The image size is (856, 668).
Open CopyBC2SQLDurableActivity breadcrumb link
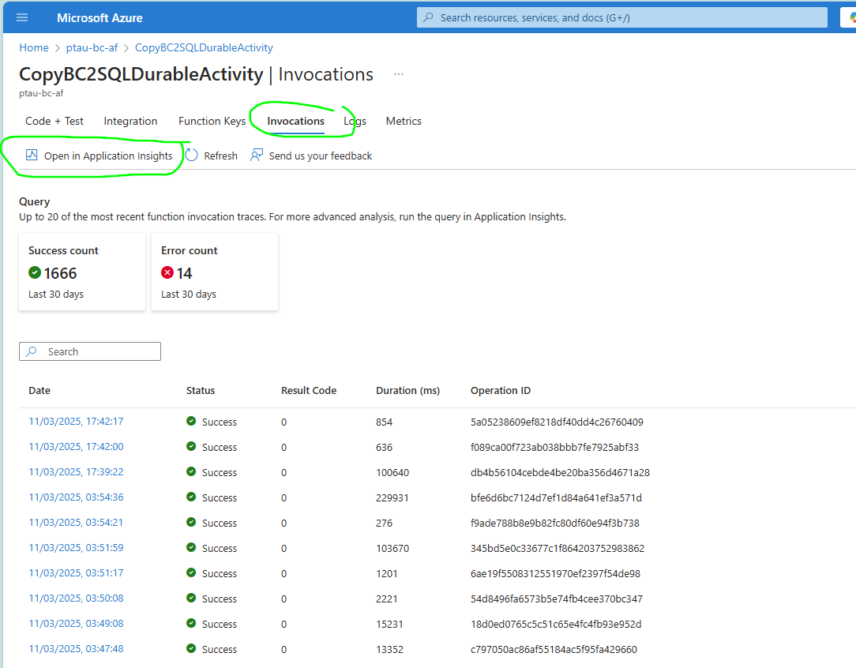pyautogui.click(x=204, y=47)
